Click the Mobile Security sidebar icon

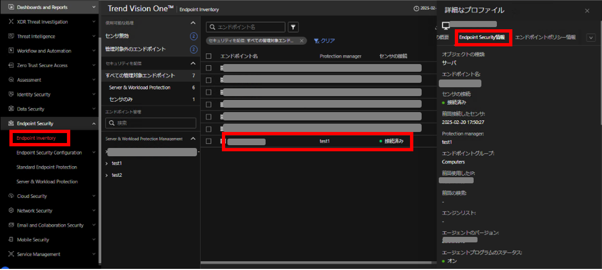point(12,240)
